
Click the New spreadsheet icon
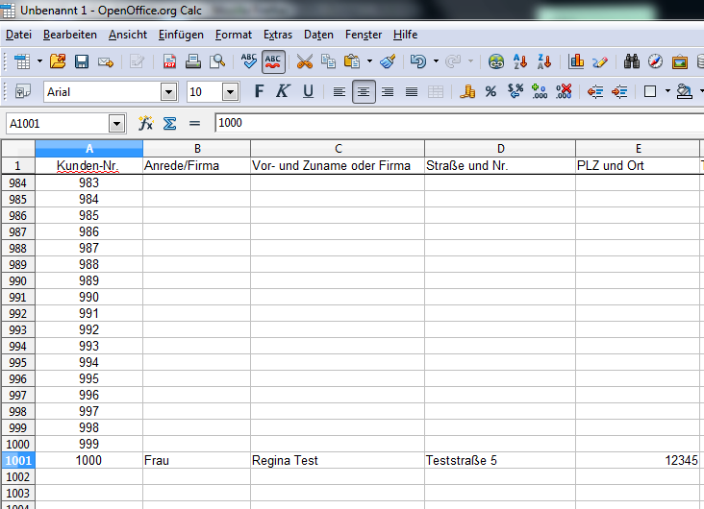click(22, 61)
